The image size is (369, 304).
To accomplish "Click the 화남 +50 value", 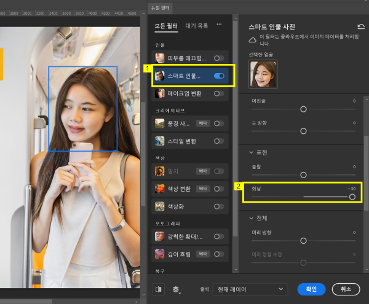I will click(x=352, y=189).
